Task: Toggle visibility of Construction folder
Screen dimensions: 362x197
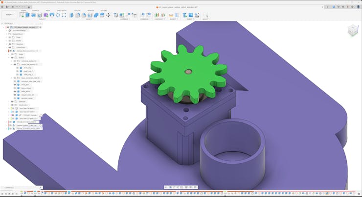Action: pyautogui.click(x=10, y=47)
